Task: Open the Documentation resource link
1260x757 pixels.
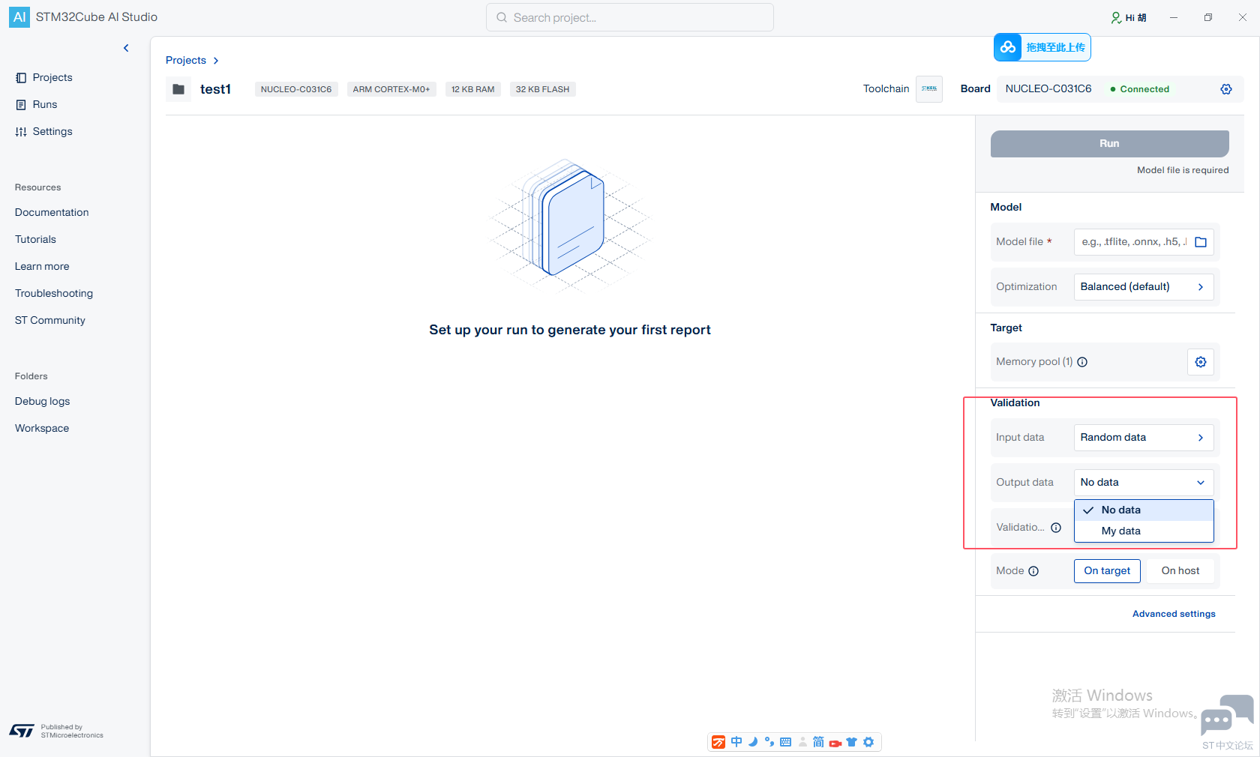Action: [52, 212]
